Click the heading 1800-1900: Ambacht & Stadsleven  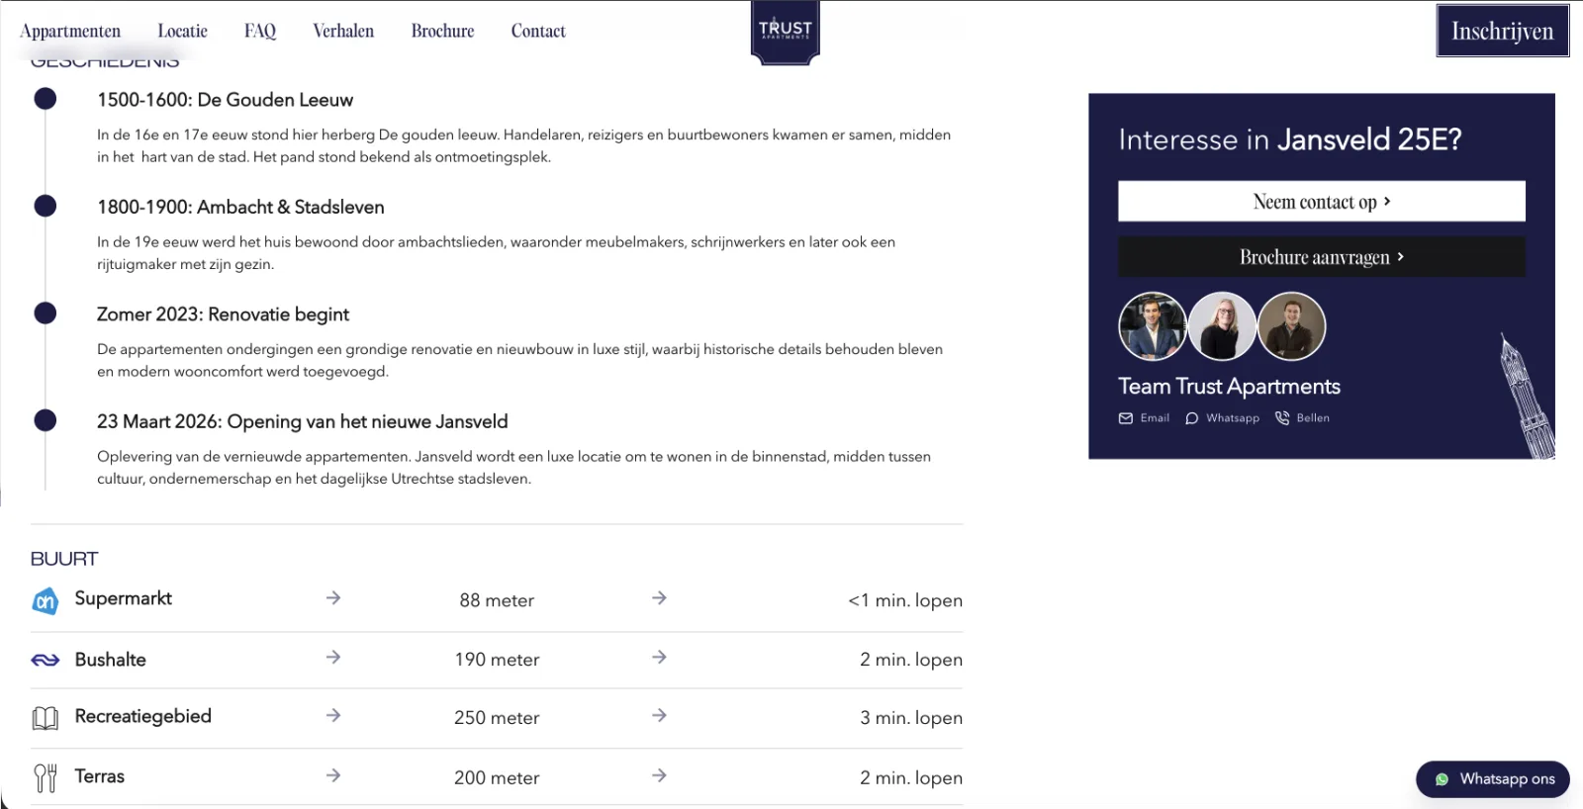[240, 207]
